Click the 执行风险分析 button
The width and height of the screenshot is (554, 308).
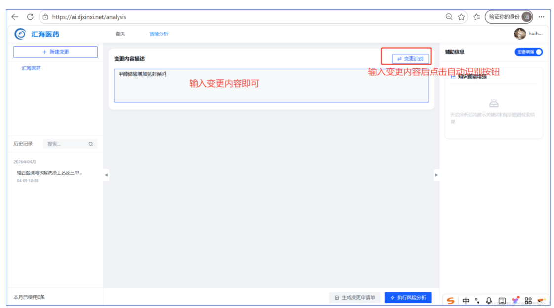[x=408, y=298]
